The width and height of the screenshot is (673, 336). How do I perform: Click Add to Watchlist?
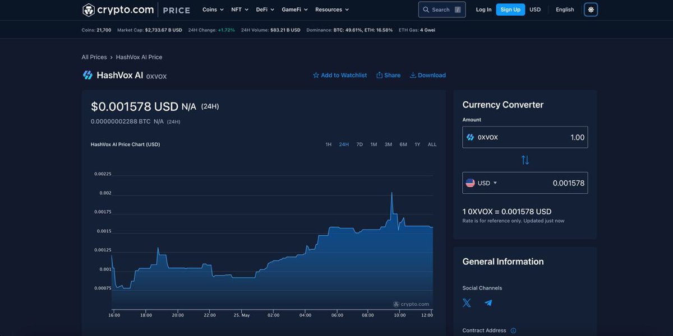coord(344,75)
